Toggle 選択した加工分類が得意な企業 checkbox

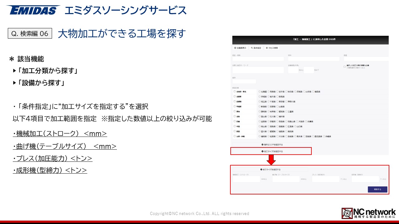pyautogui.click(x=344, y=66)
